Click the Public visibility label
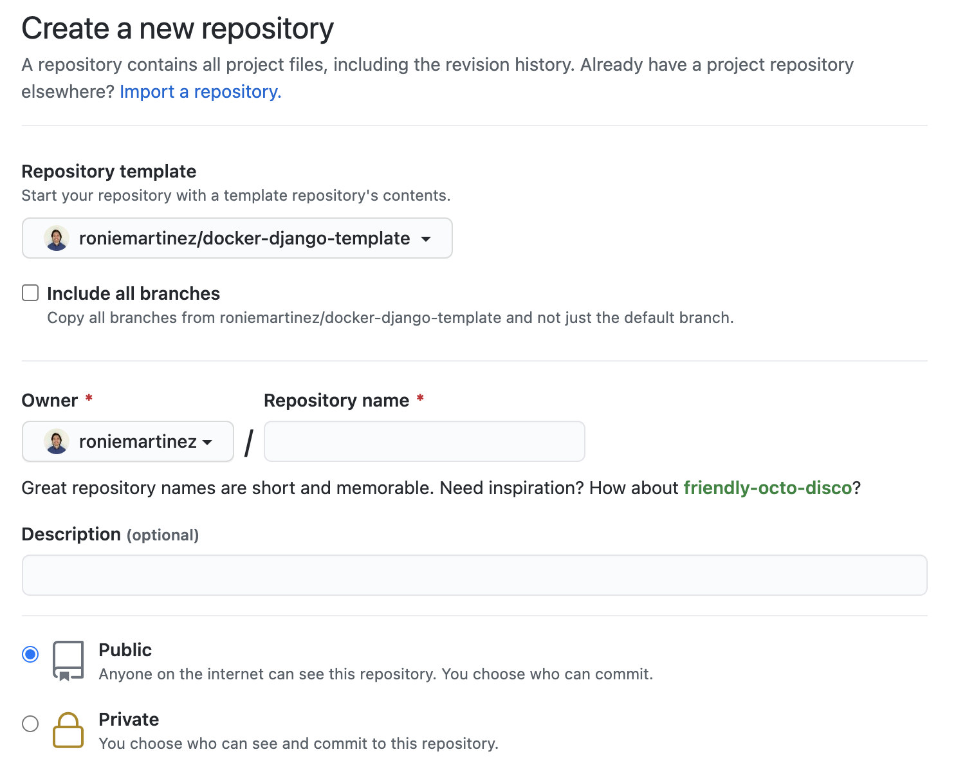The image size is (956, 772). (x=125, y=650)
